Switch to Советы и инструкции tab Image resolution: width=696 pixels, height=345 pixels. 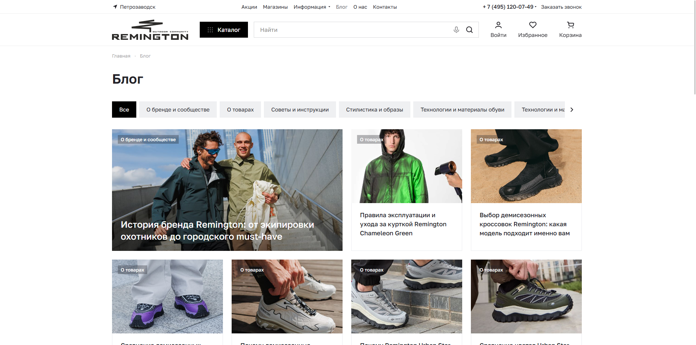[x=300, y=110]
